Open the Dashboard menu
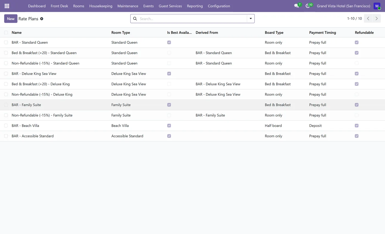The image size is (385, 234). tap(37, 6)
